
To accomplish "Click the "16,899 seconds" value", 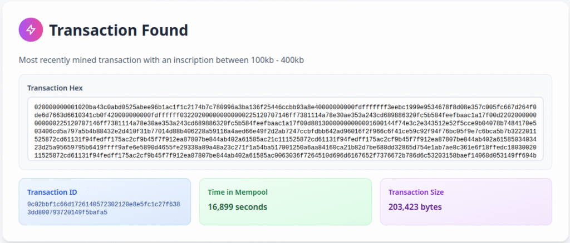I will (238, 207).
